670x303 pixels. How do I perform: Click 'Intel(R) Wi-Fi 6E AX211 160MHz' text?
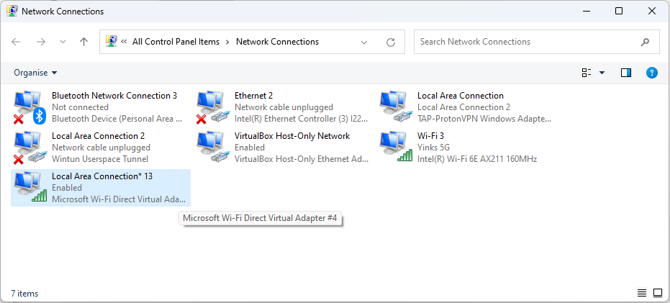tap(477, 159)
